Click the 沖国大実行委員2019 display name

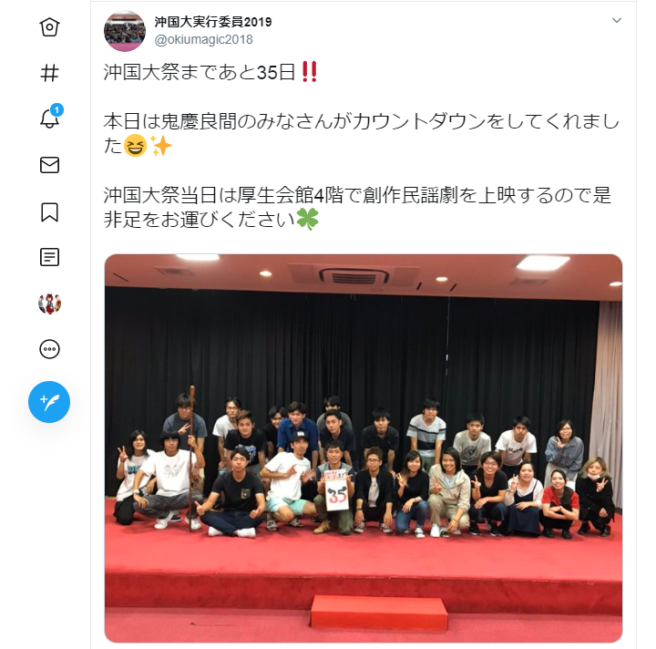tap(213, 22)
